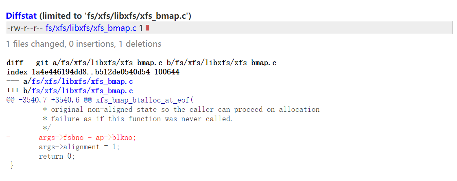Click the red minus marker of the deleted line
457x181 pixels.
[9, 137]
